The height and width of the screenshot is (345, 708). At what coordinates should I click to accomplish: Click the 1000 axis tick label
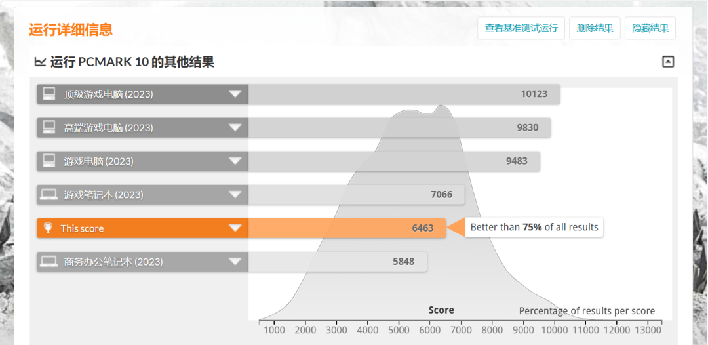click(273, 330)
